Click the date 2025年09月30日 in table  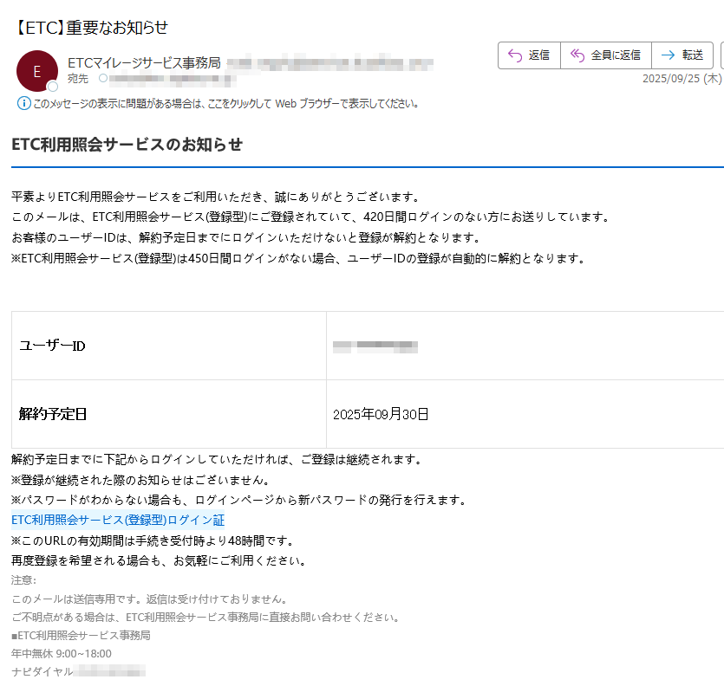pos(381,414)
